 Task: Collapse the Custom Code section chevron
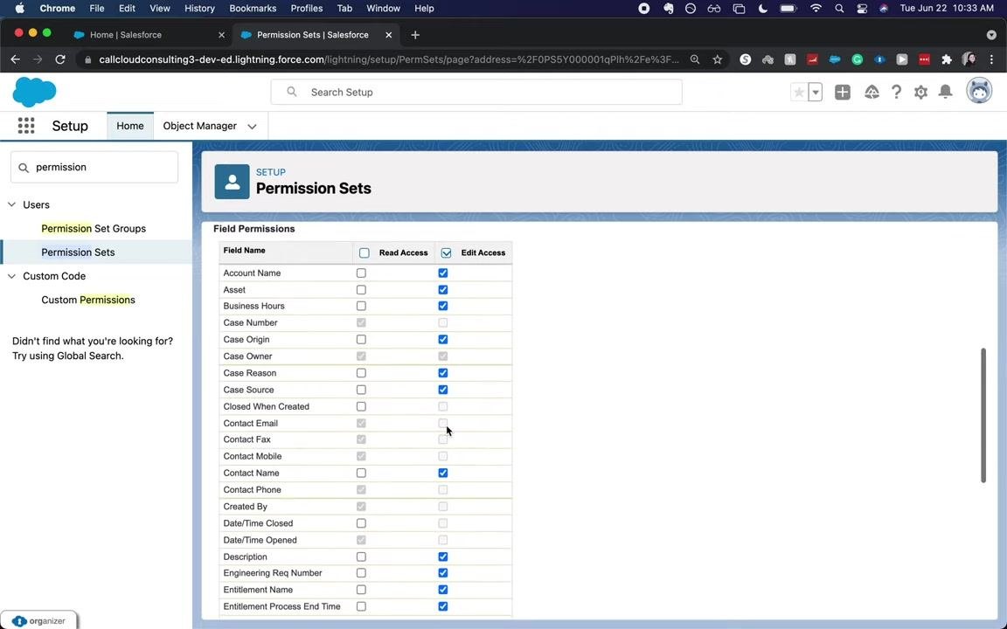[x=11, y=276]
